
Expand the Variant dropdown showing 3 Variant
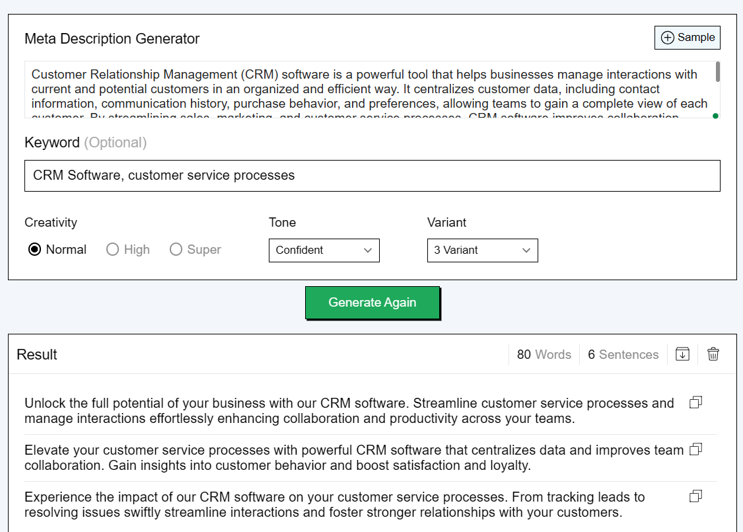coord(482,250)
